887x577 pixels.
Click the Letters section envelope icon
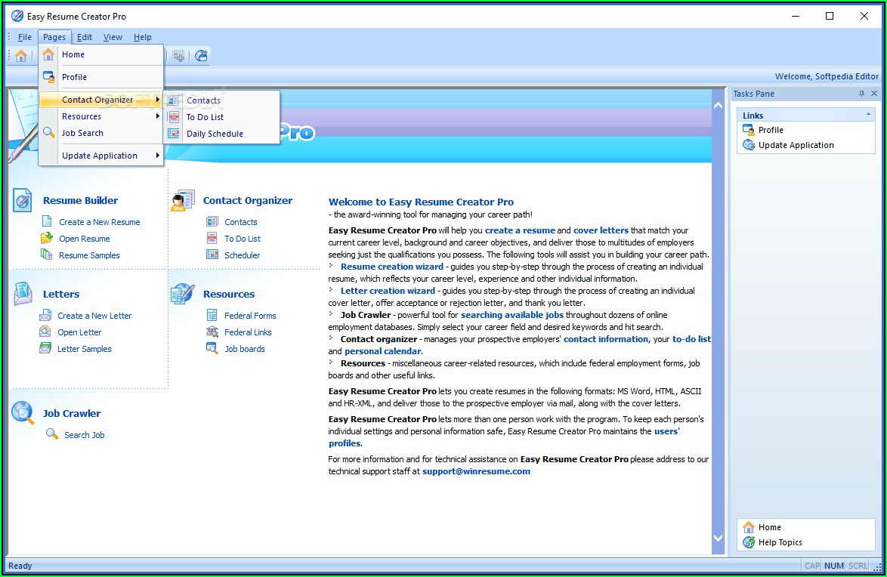pos(23,294)
